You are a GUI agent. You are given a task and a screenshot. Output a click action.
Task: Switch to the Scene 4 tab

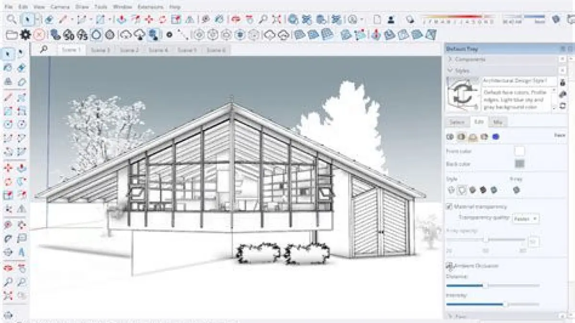158,50
